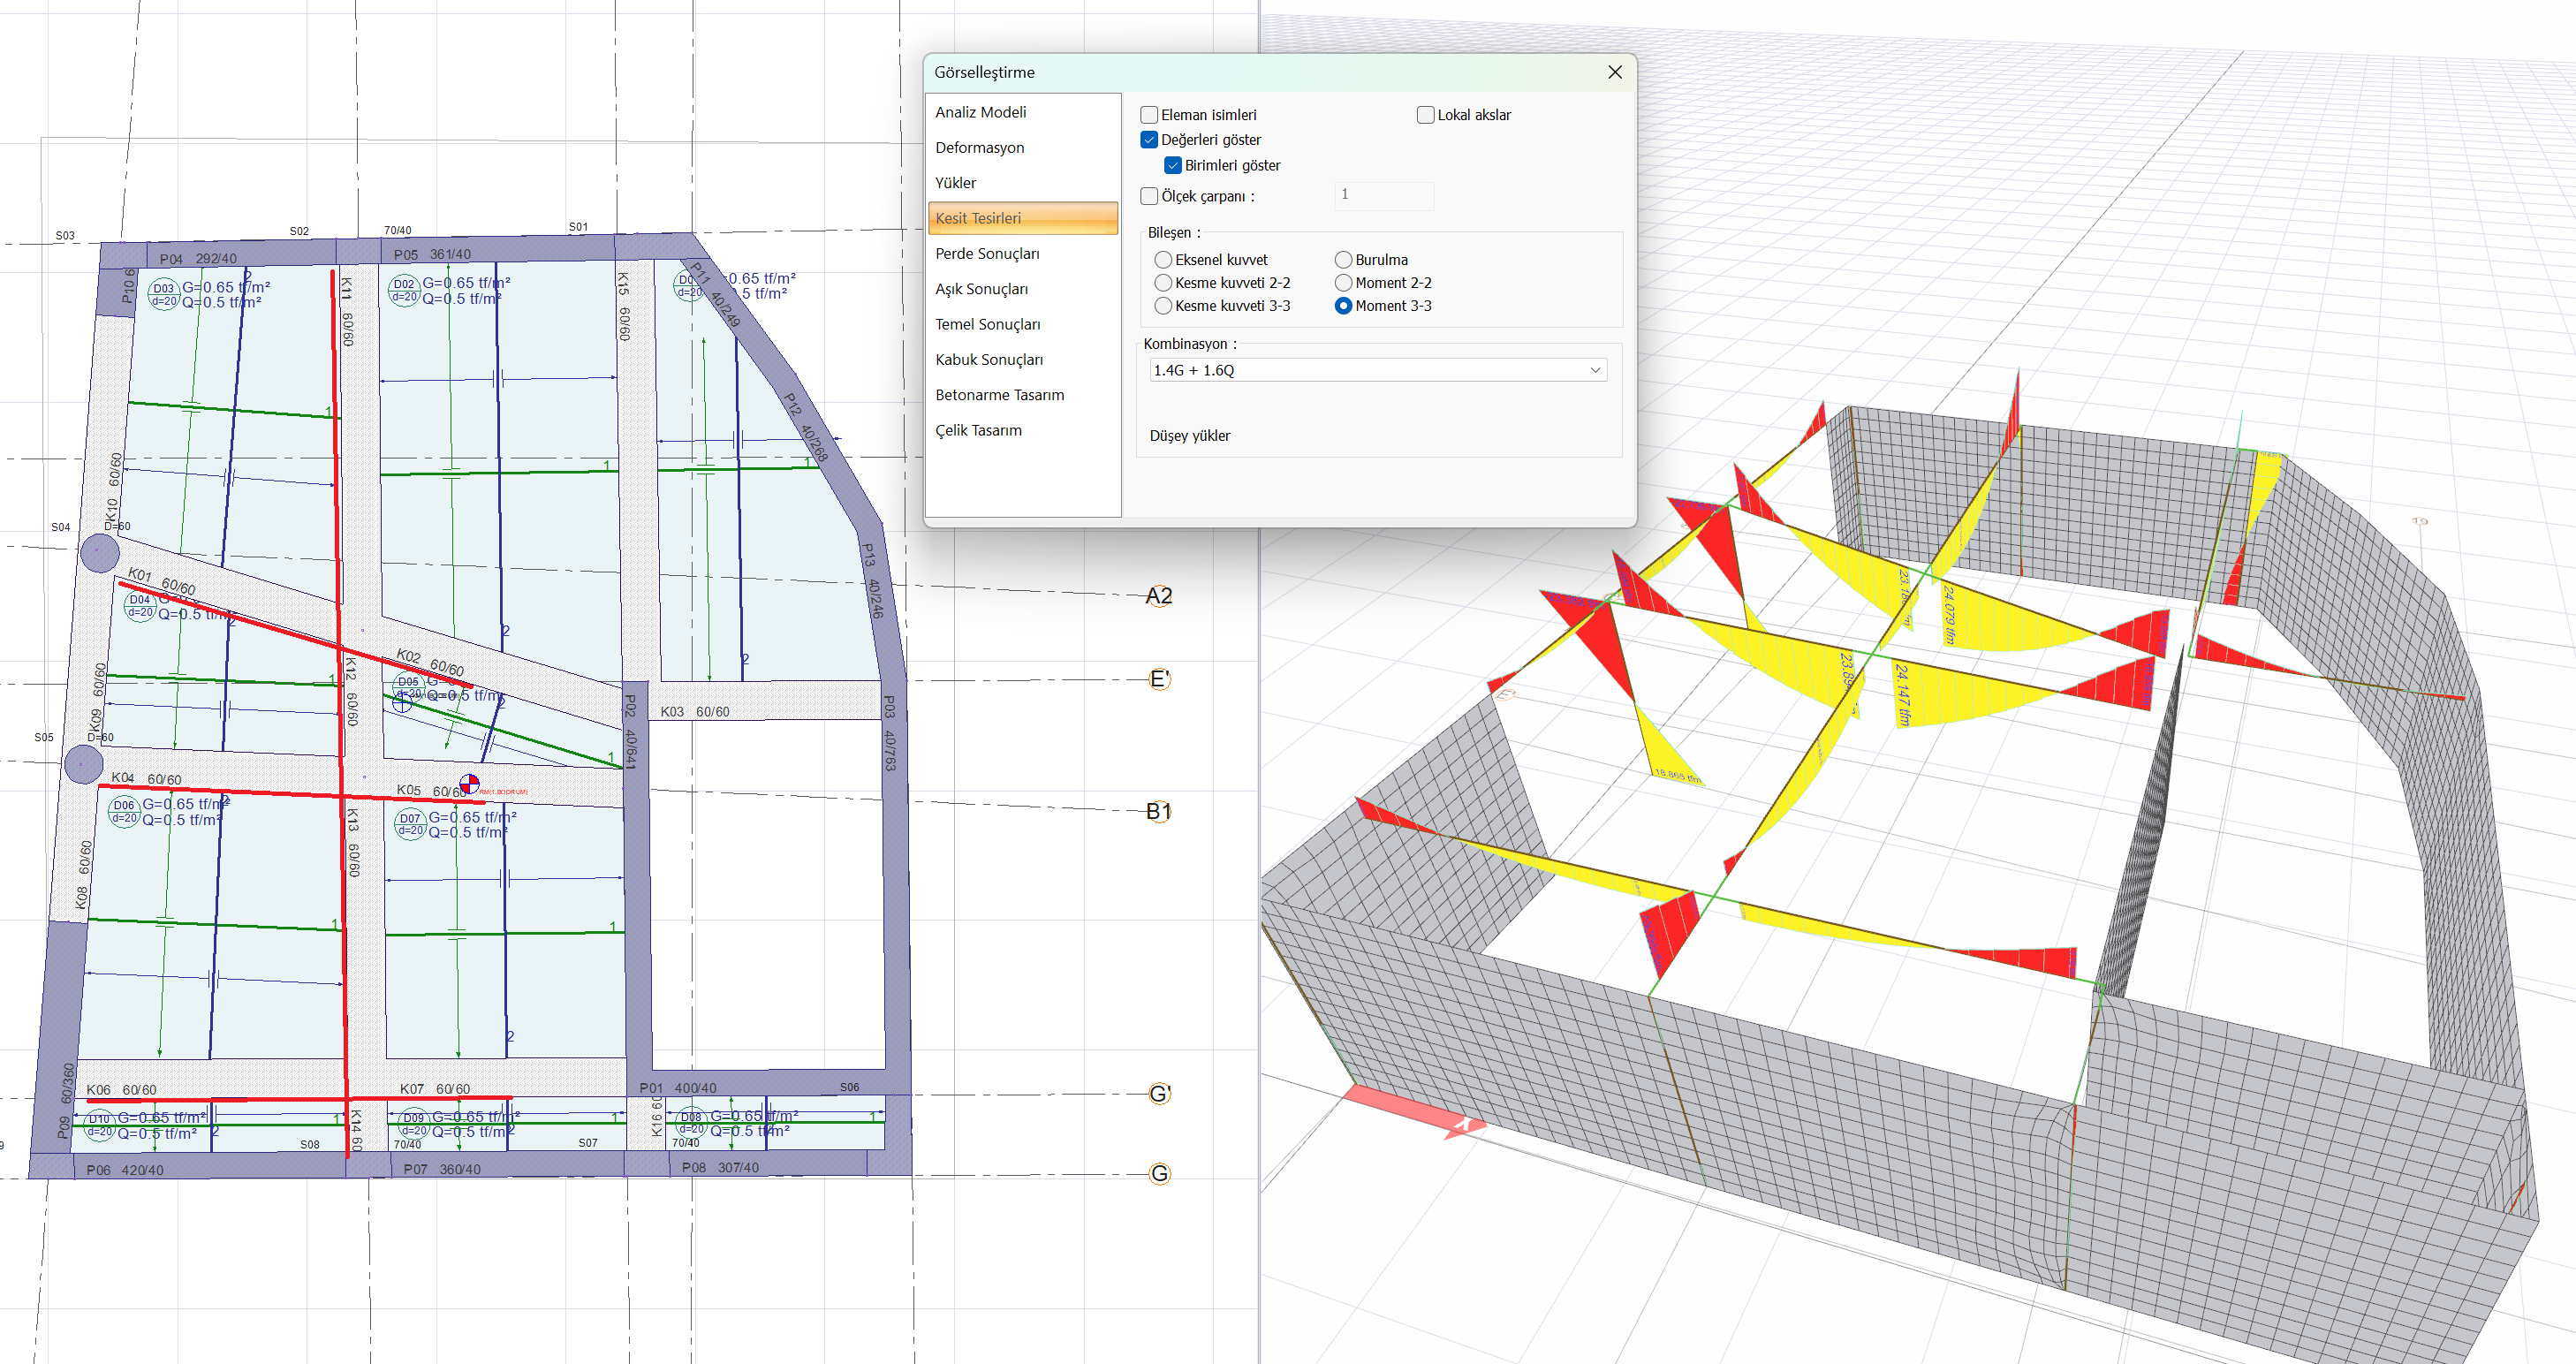The image size is (2576, 1364).
Task: Click the mass center marker near K05
Action: (469, 783)
